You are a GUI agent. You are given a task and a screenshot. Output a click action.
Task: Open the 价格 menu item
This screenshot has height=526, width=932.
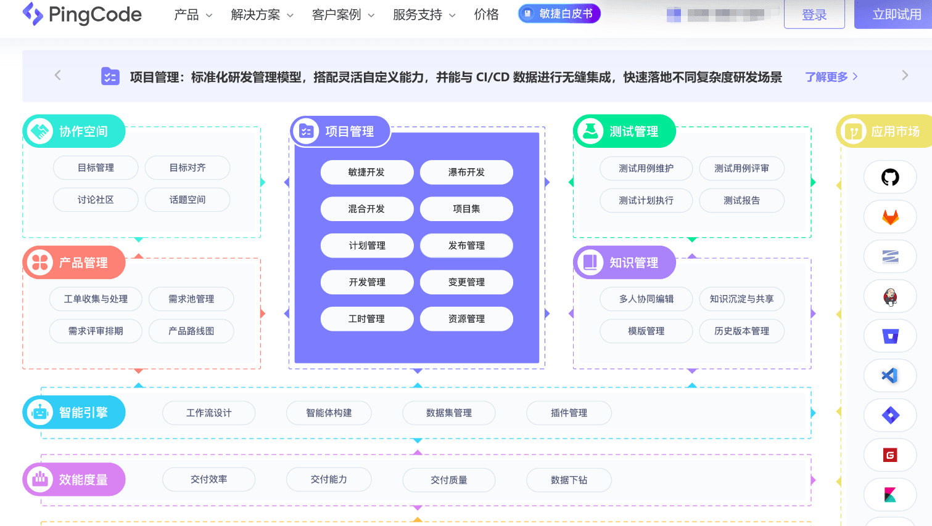pos(486,14)
